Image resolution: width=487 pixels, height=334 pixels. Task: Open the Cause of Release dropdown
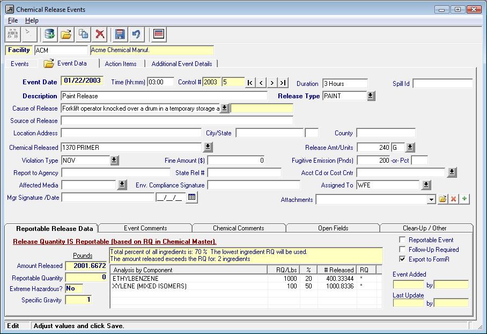(225, 108)
